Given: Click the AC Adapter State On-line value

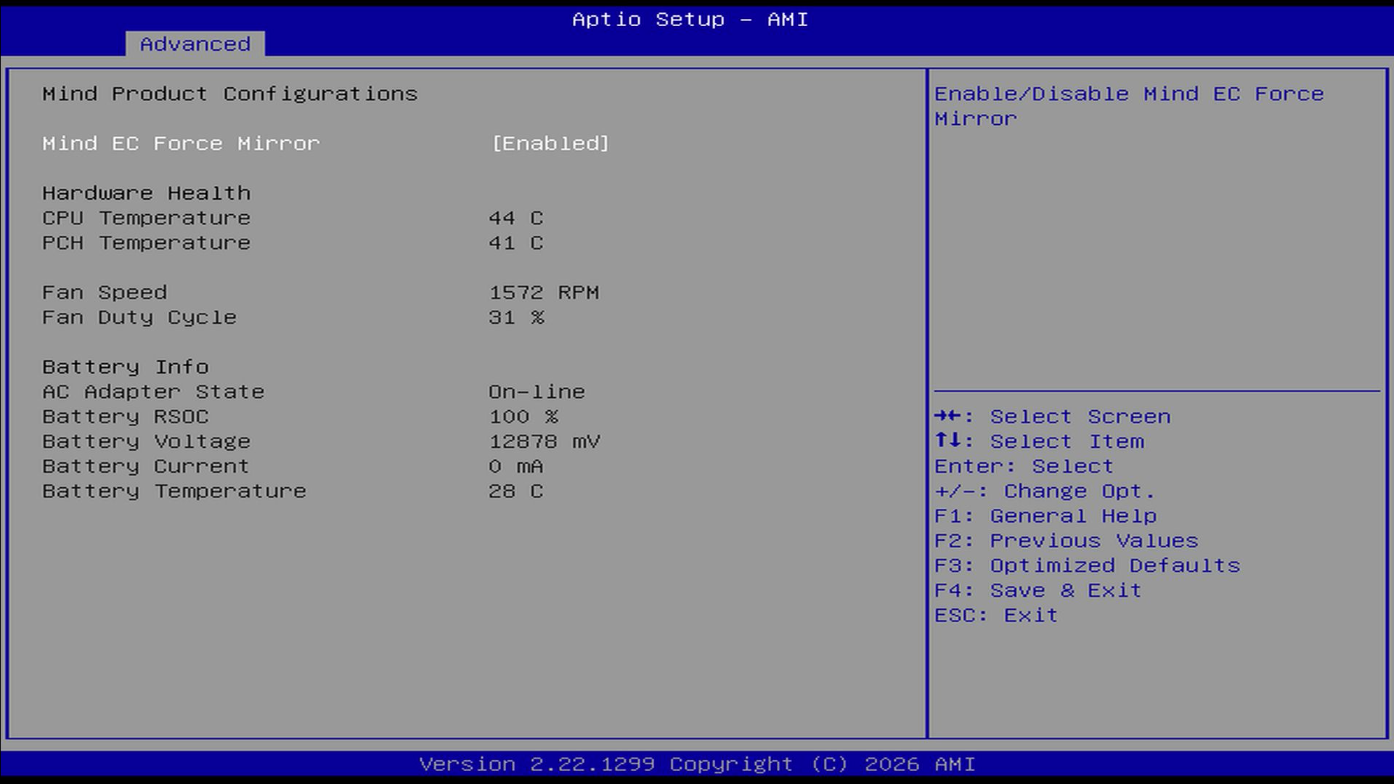Looking at the screenshot, I should pos(537,392).
